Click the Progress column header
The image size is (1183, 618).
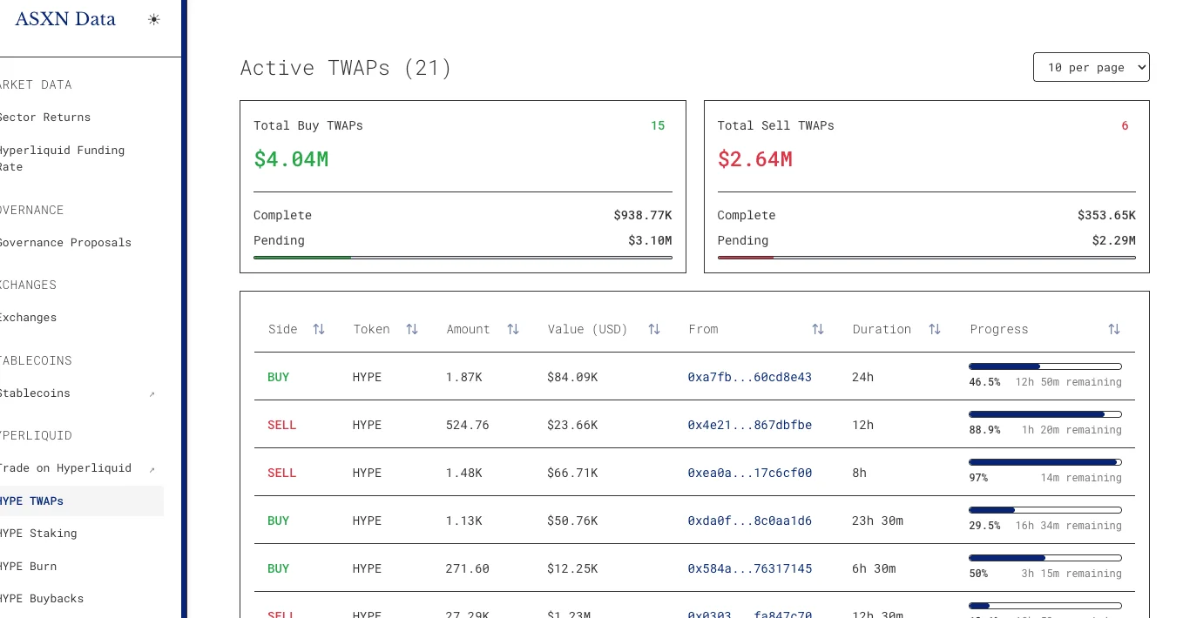point(999,329)
